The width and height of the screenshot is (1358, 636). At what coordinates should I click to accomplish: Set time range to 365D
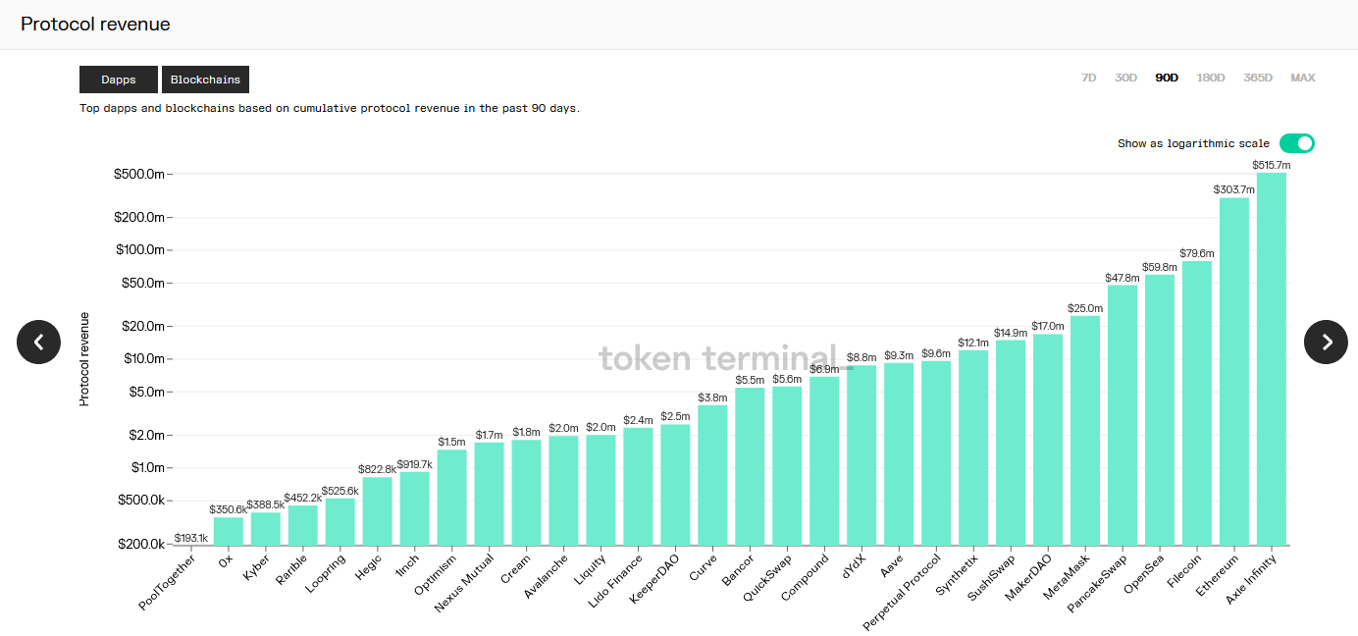(1258, 78)
